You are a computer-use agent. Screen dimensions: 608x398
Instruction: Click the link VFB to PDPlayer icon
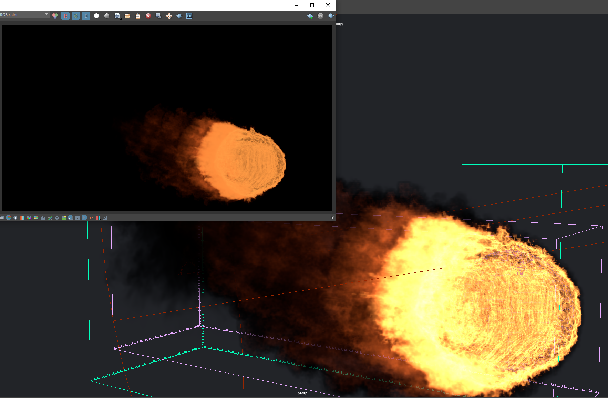tap(189, 16)
